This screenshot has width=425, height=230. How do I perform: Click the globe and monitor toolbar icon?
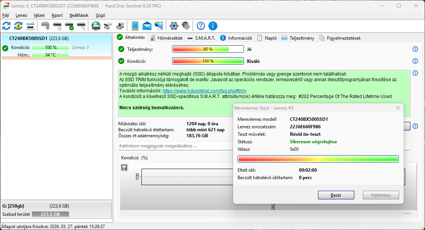pos(159,26)
